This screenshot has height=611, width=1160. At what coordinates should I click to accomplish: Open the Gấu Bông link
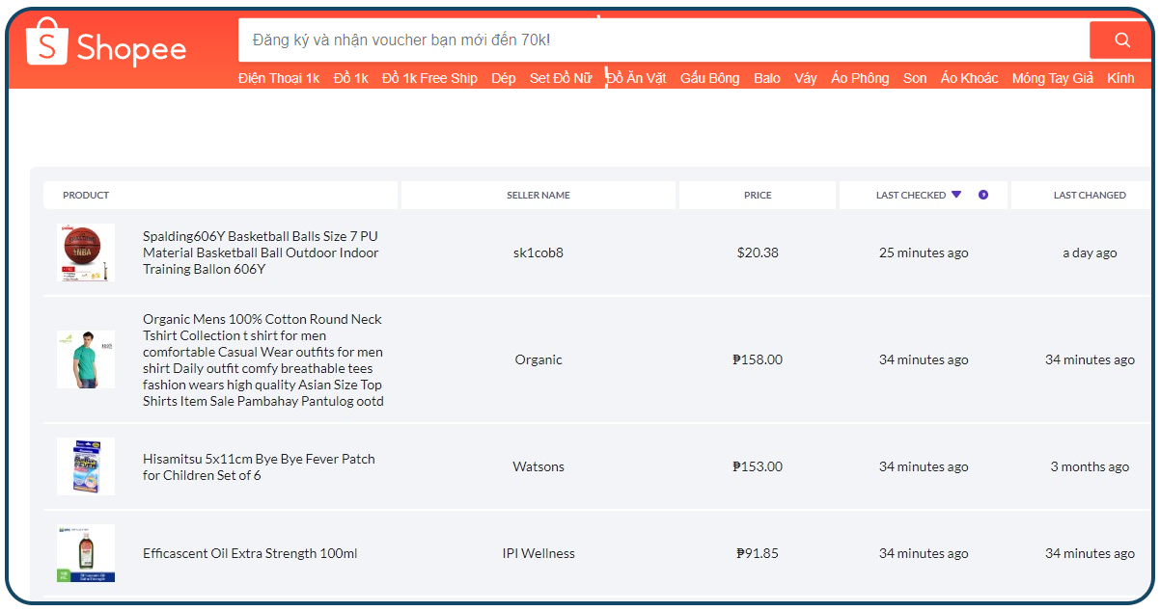709,78
